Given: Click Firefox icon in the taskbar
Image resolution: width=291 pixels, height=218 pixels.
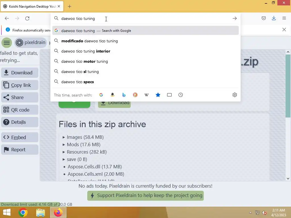Looking at the screenshot, I should (x=58, y=212).
